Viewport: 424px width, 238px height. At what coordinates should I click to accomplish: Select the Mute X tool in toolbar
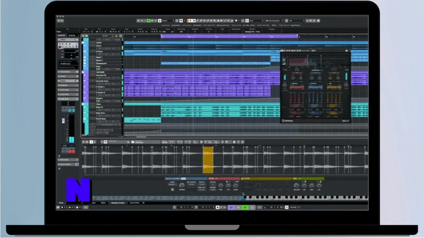211,21
